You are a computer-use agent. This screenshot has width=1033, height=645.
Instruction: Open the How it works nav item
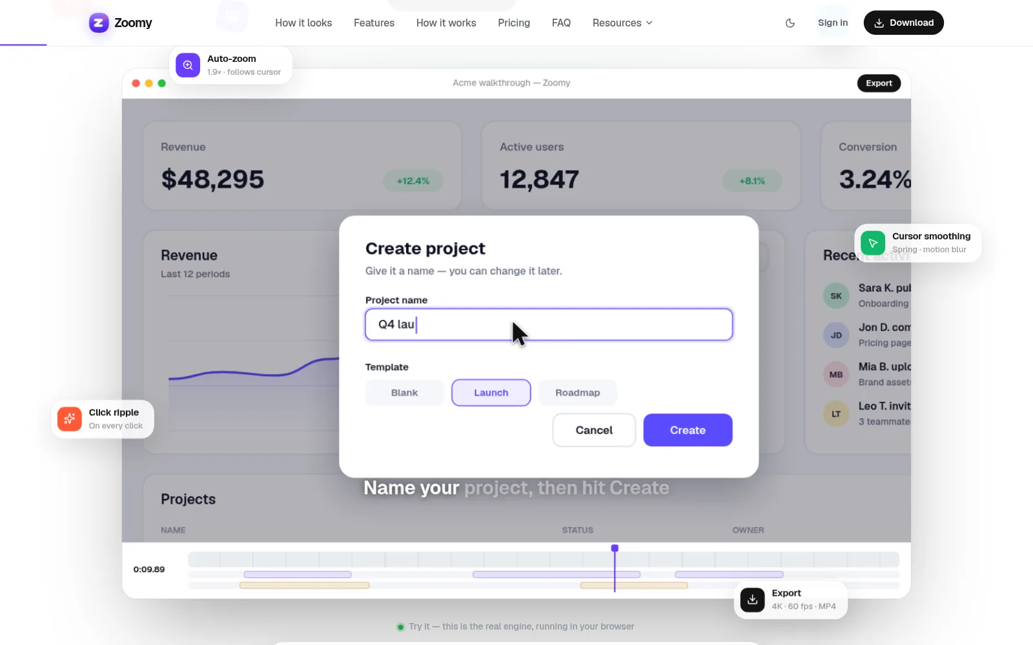tap(446, 23)
